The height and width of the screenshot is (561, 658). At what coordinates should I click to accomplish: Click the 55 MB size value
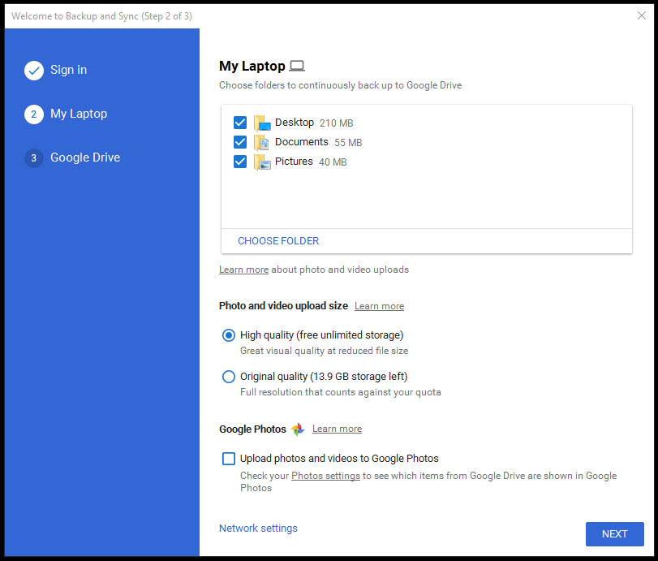(348, 143)
